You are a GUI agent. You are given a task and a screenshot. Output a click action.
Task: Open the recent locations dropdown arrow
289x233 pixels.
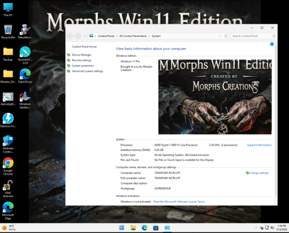(x=85, y=36)
